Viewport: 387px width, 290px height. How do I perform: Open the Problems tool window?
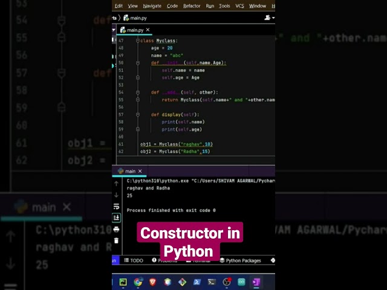tap(164, 260)
